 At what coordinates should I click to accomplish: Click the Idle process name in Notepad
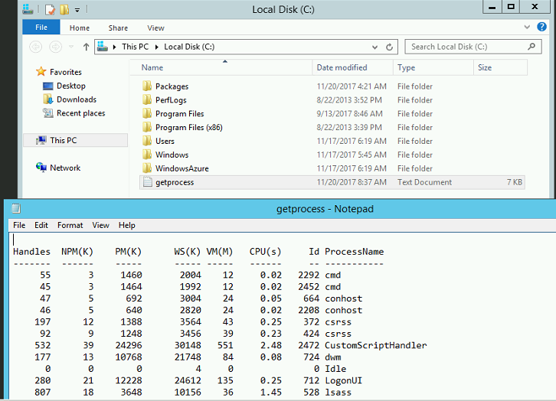tap(335, 369)
